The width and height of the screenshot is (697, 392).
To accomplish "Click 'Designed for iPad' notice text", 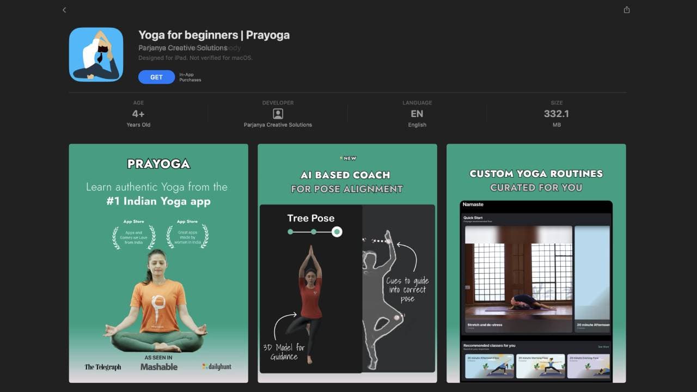I will pyautogui.click(x=195, y=58).
